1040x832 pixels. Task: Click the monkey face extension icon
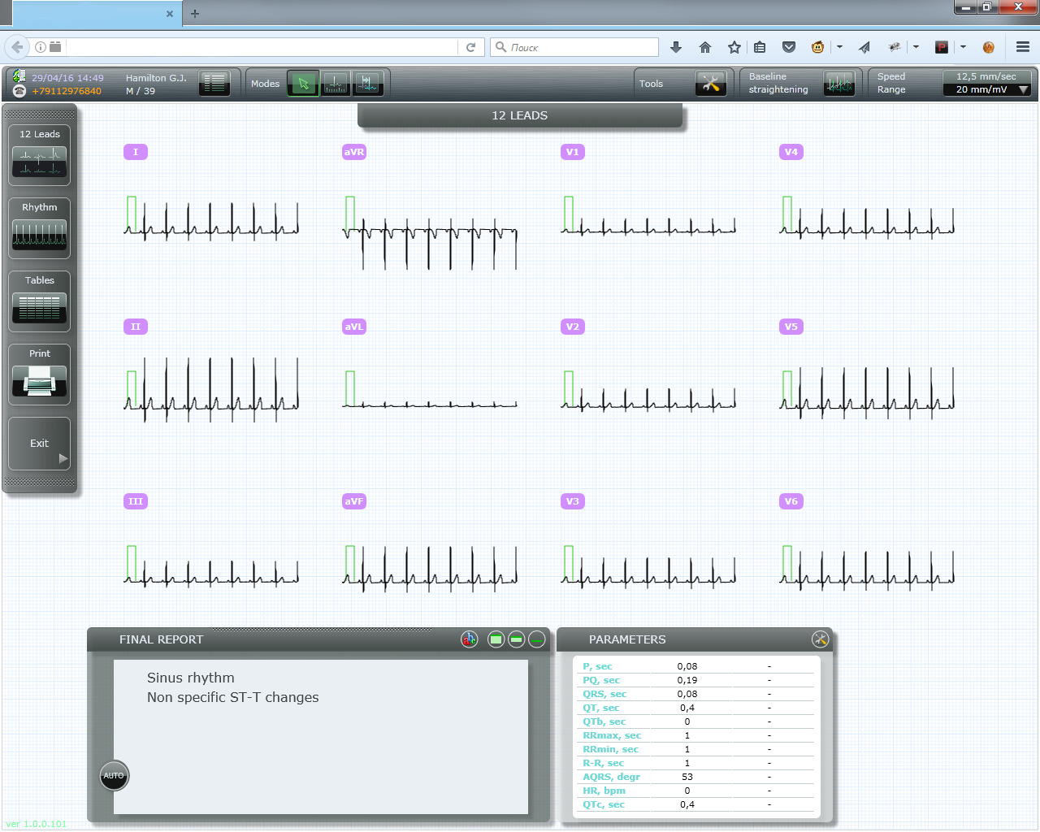click(x=818, y=47)
